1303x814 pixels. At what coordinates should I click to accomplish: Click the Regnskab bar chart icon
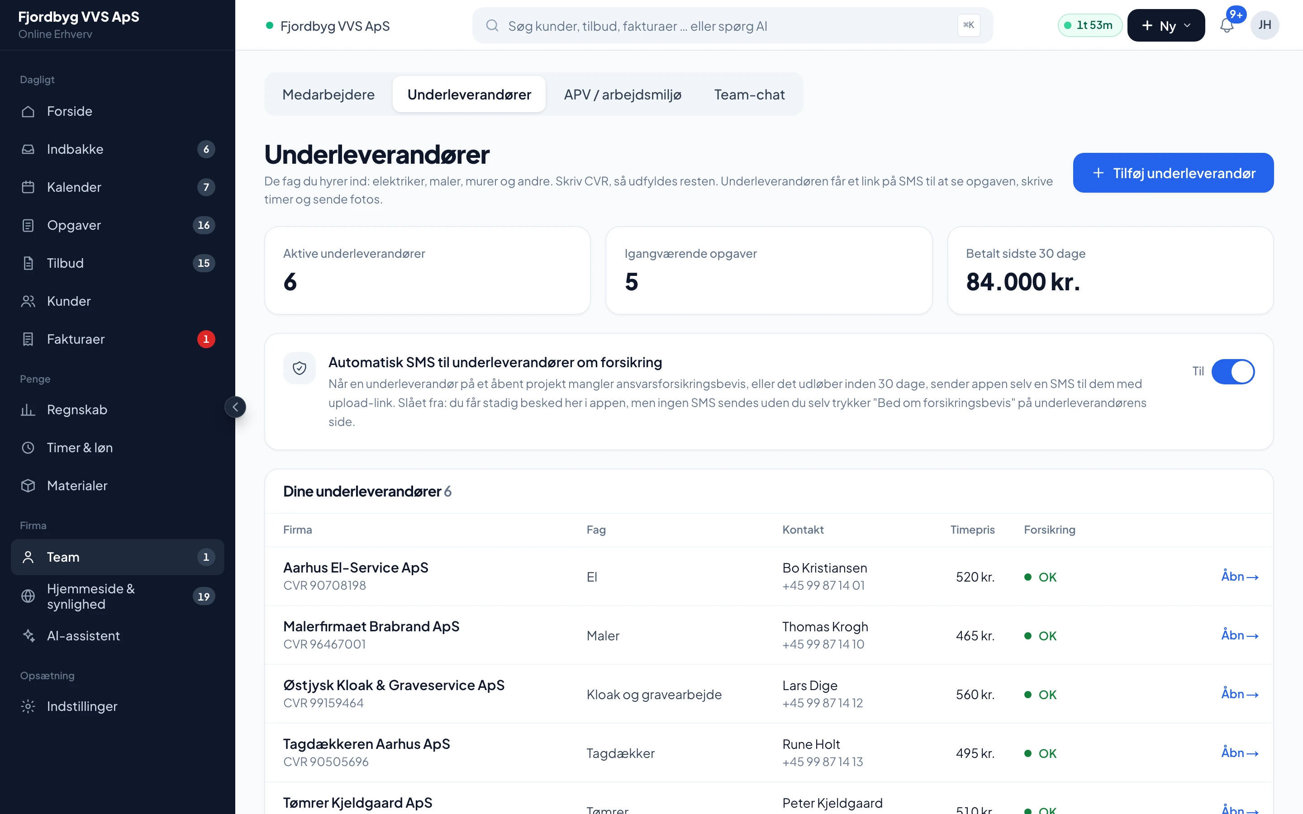[28, 410]
